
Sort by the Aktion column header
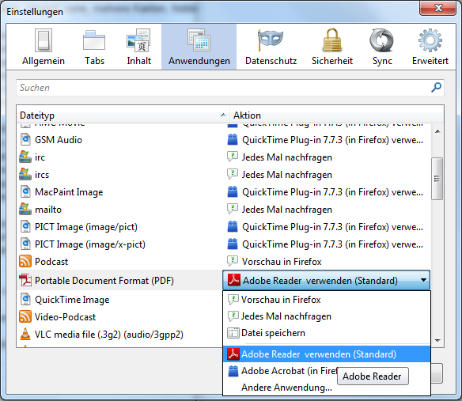pos(336,115)
